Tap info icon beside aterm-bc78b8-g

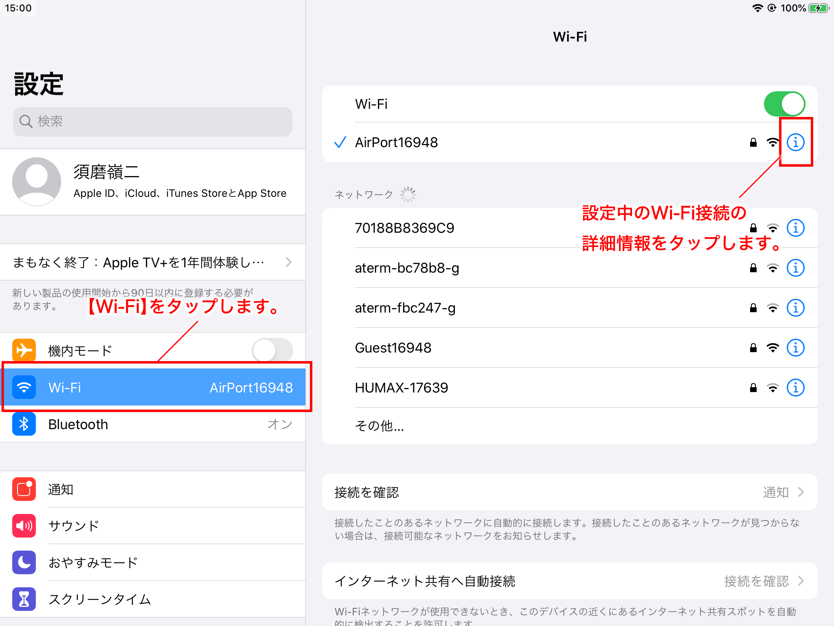[x=795, y=268]
